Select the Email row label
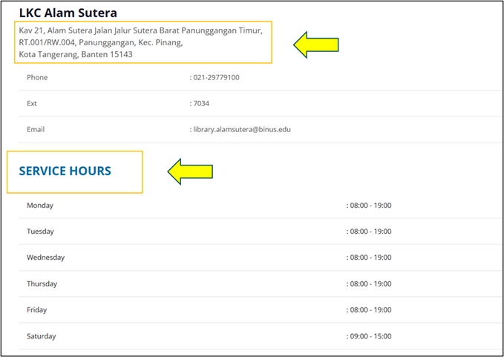This screenshot has width=504, height=357. tap(36, 129)
